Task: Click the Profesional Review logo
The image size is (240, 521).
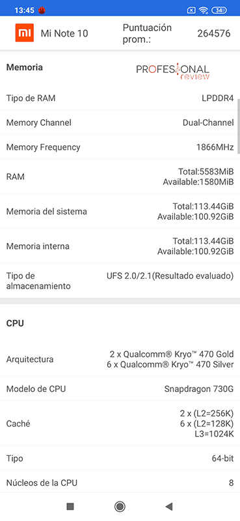Action: point(173,71)
